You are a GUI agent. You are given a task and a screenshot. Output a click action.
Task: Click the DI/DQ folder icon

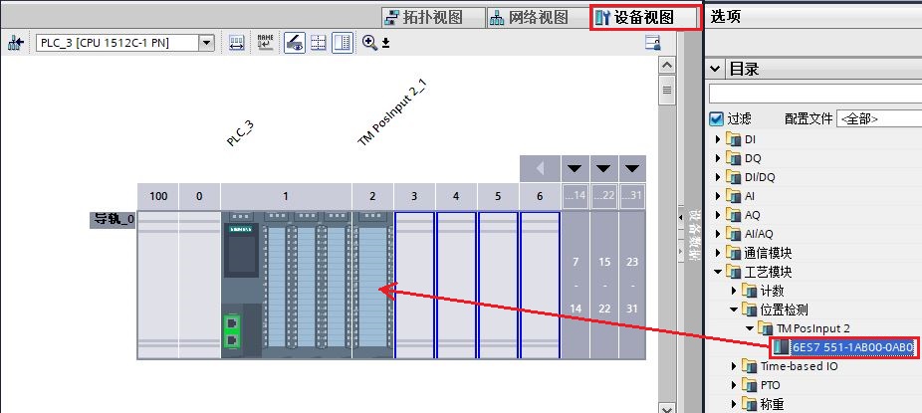point(733,177)
